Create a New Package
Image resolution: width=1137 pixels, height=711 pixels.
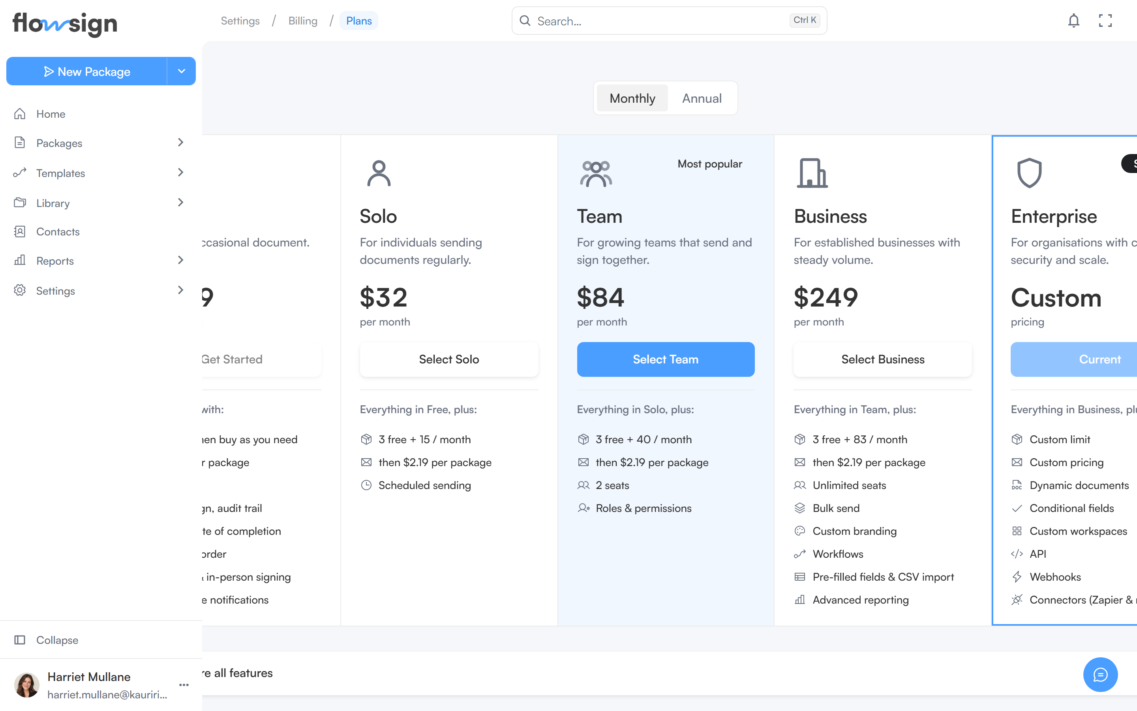(87, 71)
